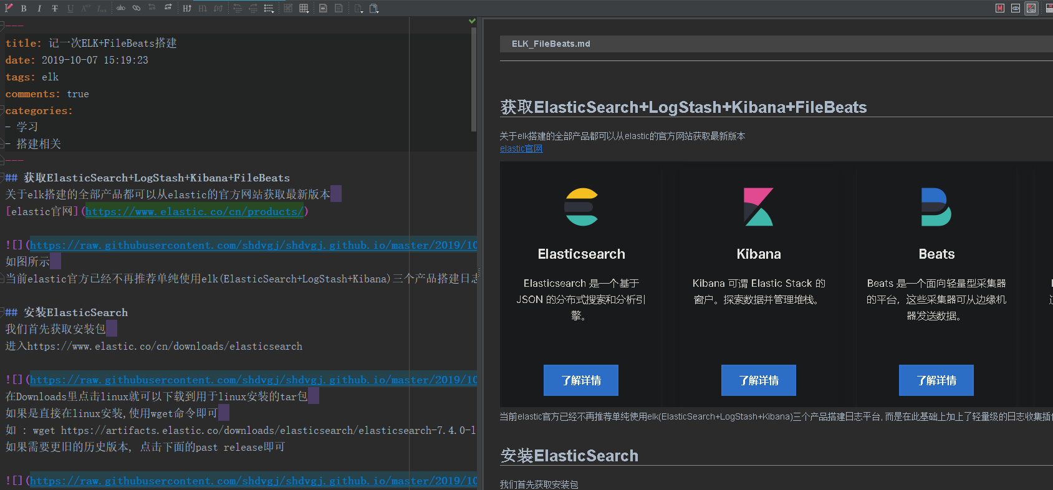Increase the header level
Screen dimensions: 1053x490
[187, 8]
